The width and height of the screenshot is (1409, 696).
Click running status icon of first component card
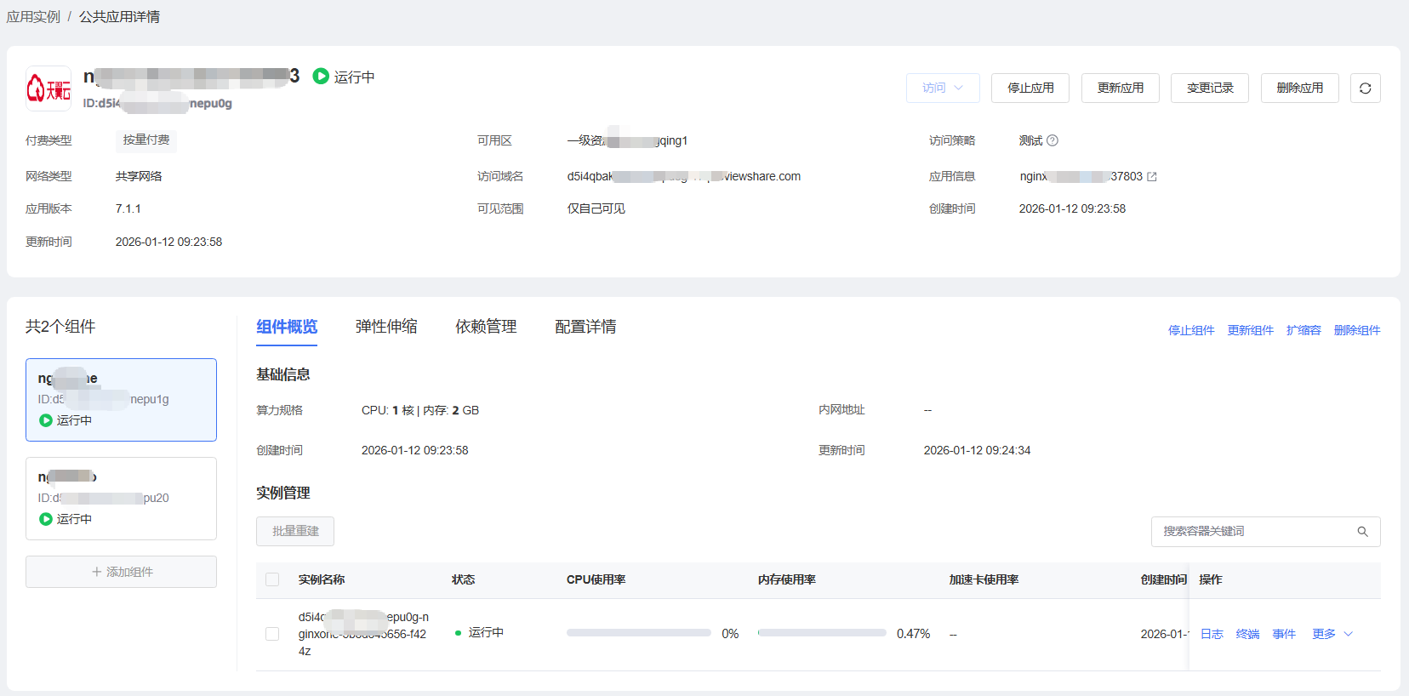tap(46, 420)
